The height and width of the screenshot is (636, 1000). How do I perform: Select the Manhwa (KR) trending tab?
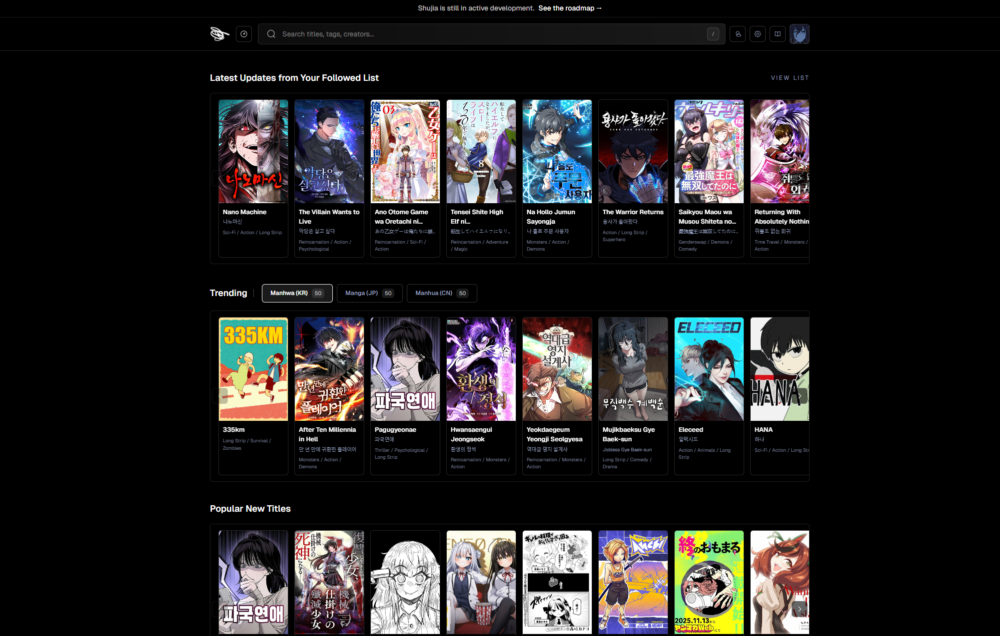coord(297,293)
